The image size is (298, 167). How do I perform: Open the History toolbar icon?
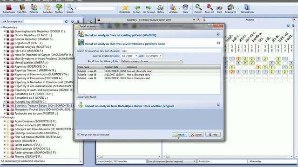pos(160,8)
